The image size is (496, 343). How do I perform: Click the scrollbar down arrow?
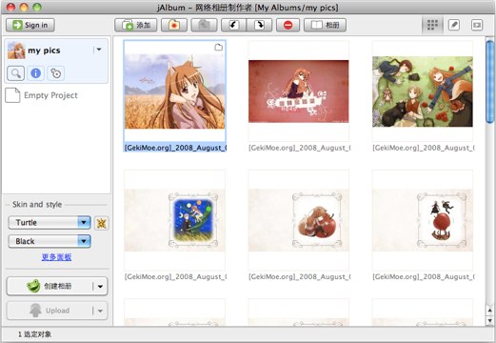pyautogui.click(x=489, y=320)
